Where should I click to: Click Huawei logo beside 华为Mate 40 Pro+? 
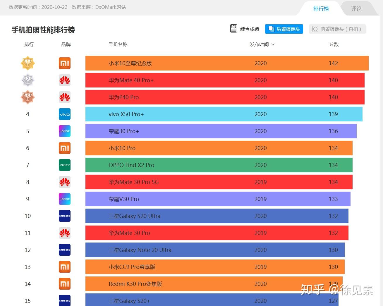[65, 80]
